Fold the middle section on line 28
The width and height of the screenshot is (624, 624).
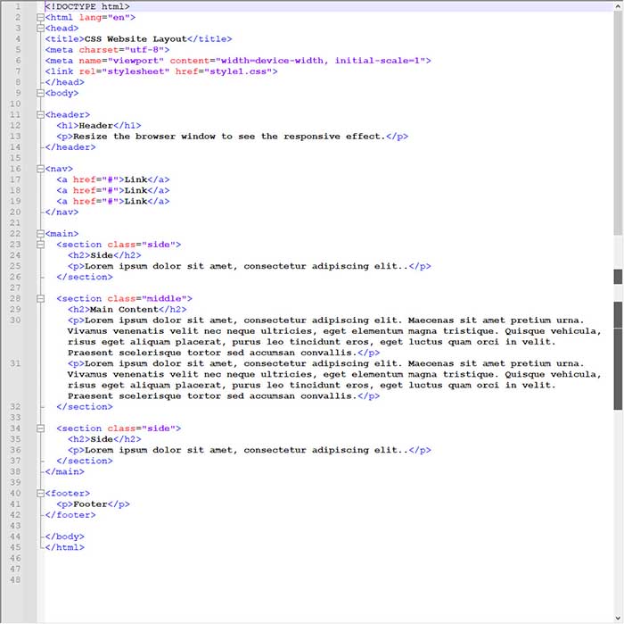pos(40,299)
